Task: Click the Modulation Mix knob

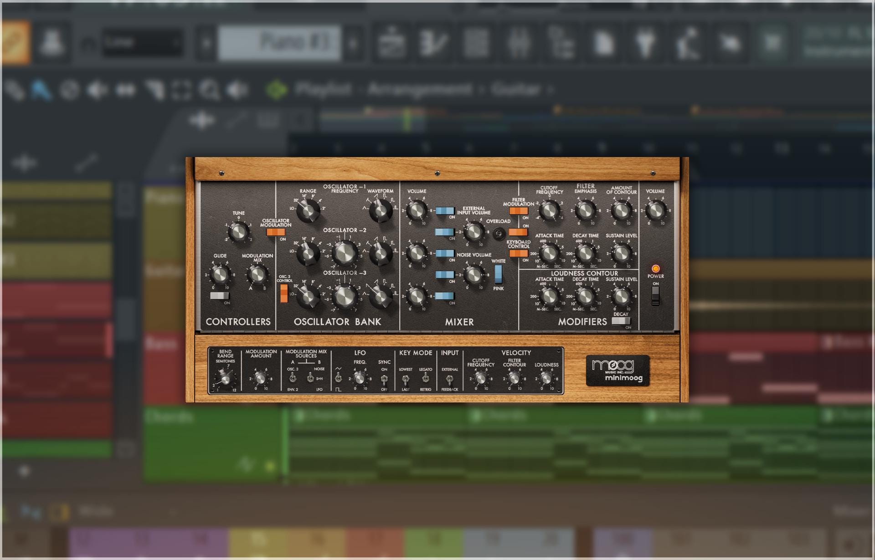Action: coord(257,274)
